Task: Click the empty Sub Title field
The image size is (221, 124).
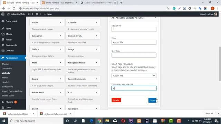Action: (134, 55)
